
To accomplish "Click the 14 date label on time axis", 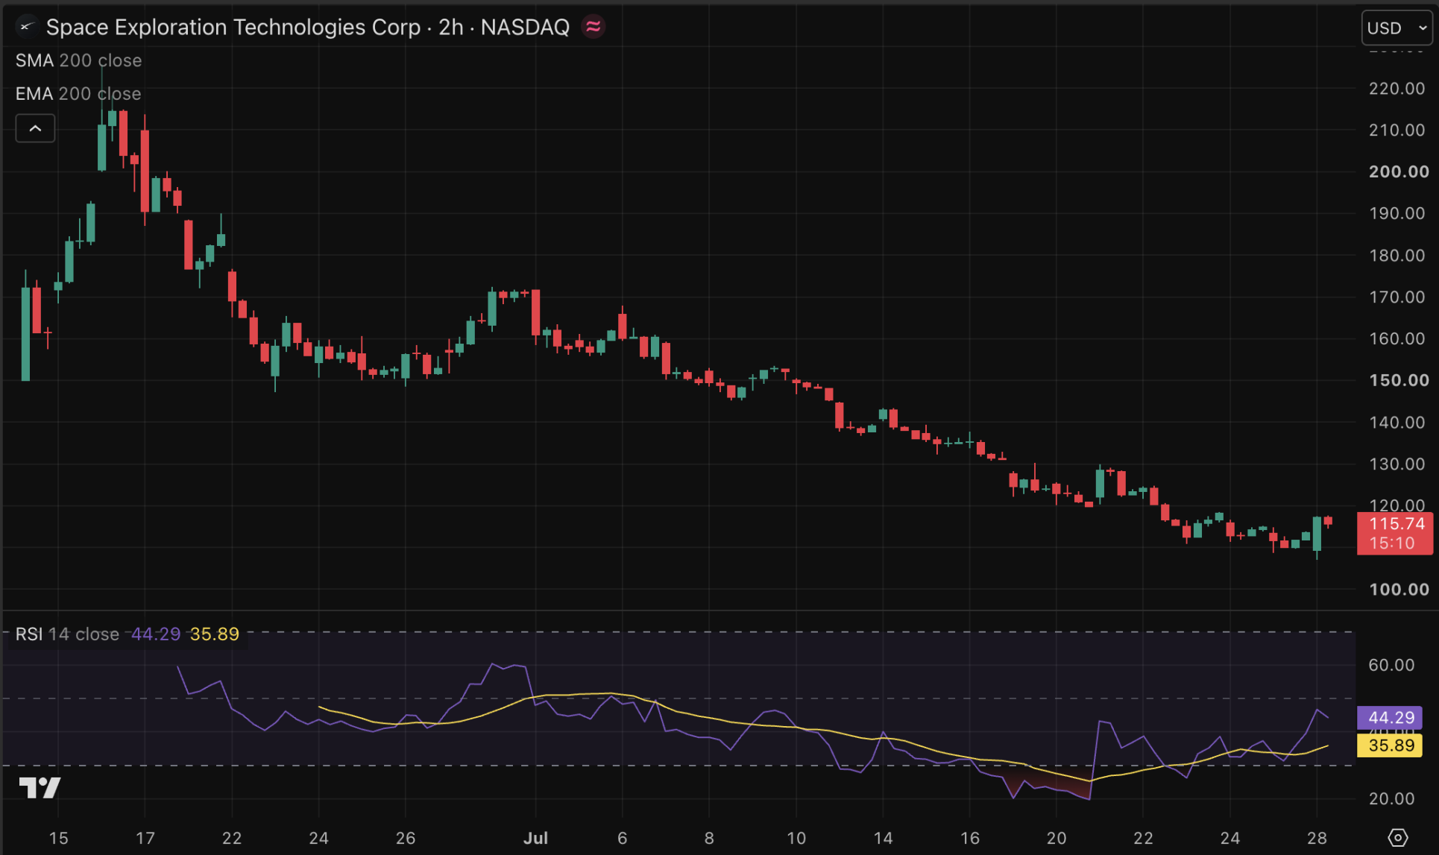I will tap(883, 838).
